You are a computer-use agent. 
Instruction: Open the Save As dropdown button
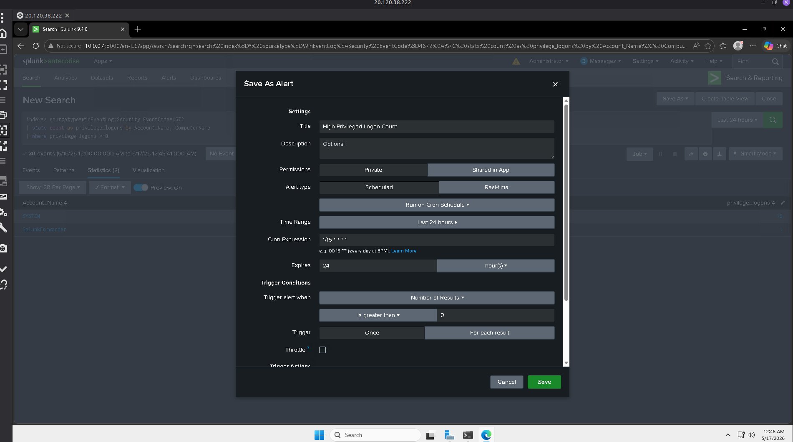click(x=675, y=99)
